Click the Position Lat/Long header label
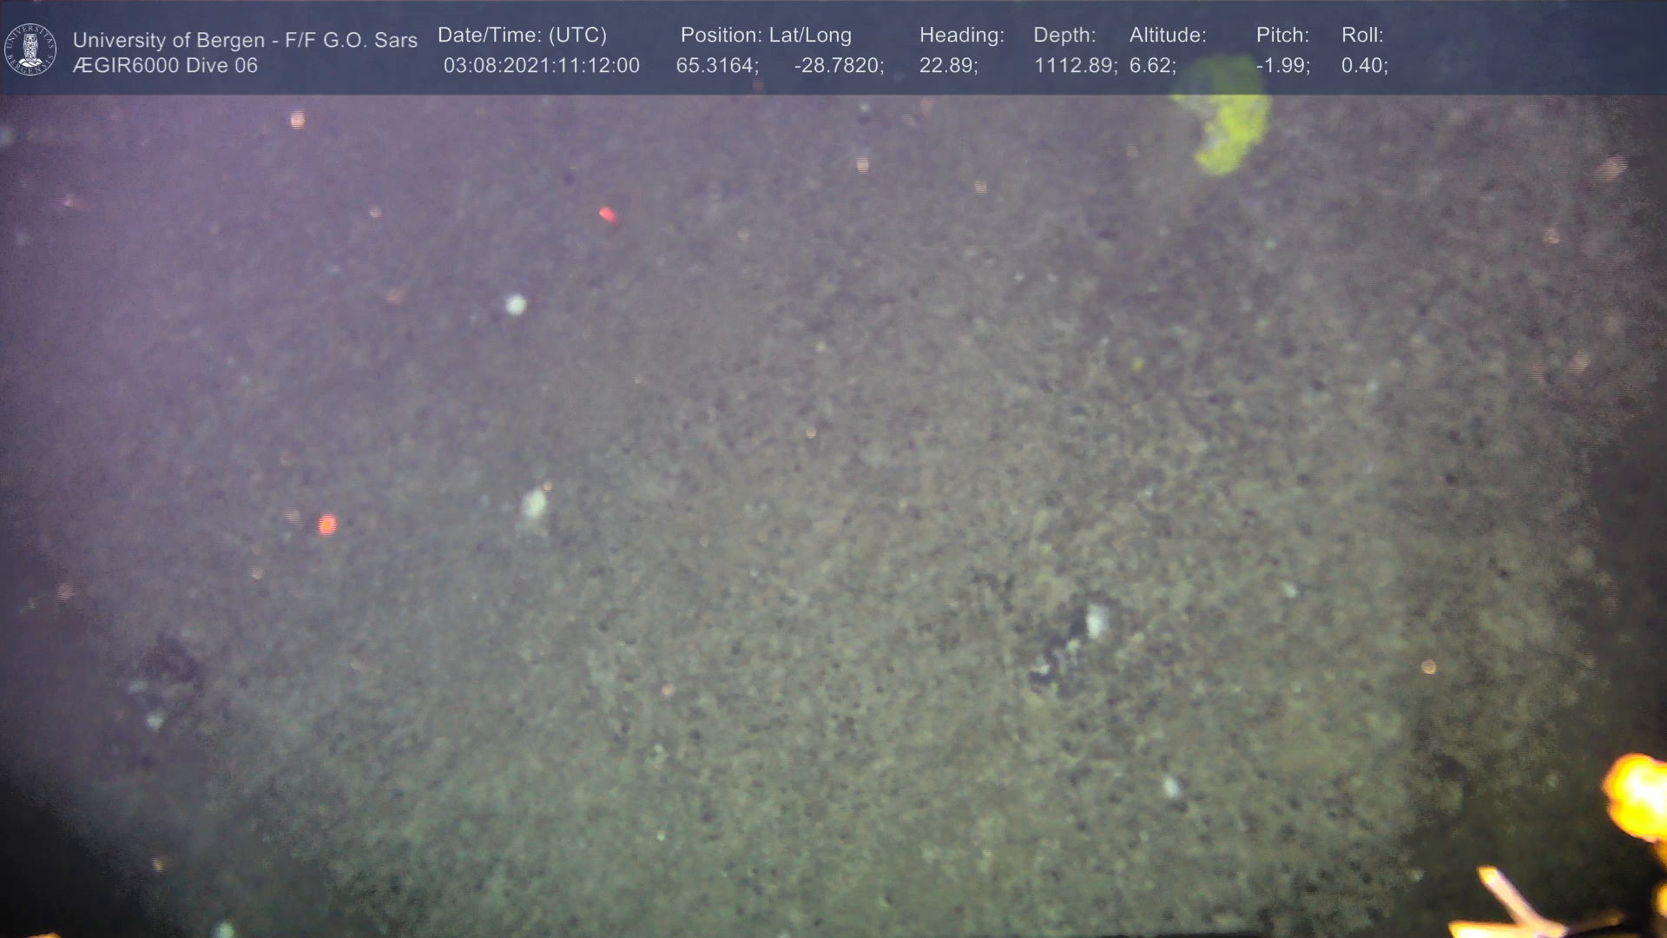 coord(766,36)
